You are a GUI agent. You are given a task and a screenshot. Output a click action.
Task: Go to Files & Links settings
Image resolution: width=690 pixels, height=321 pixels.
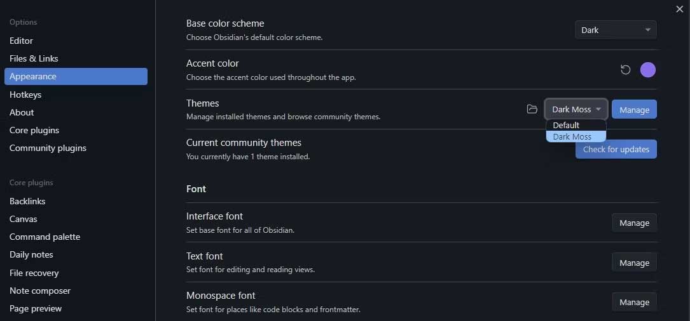tap(34, 58)
